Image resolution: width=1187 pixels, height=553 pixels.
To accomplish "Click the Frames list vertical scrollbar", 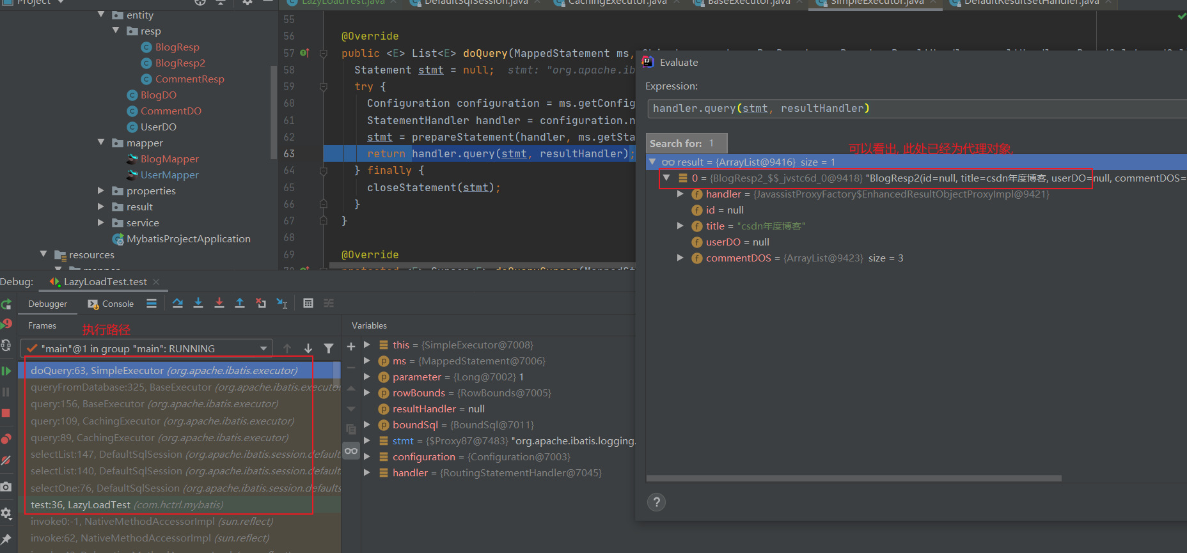I will (337, 376).
